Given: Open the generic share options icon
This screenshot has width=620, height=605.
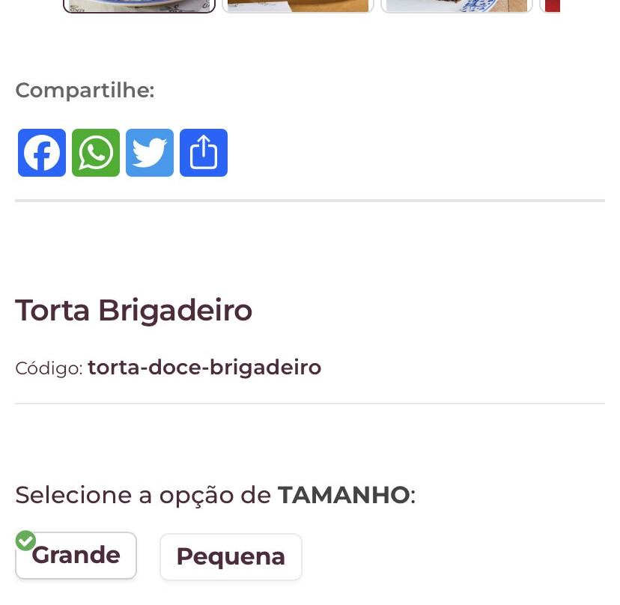Looking at the screenshot, I should [204, 153].
